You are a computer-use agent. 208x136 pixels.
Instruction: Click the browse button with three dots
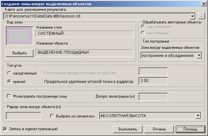coord(201,16)
